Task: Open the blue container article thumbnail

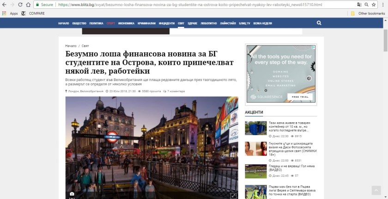Action: tap(255, 128)
